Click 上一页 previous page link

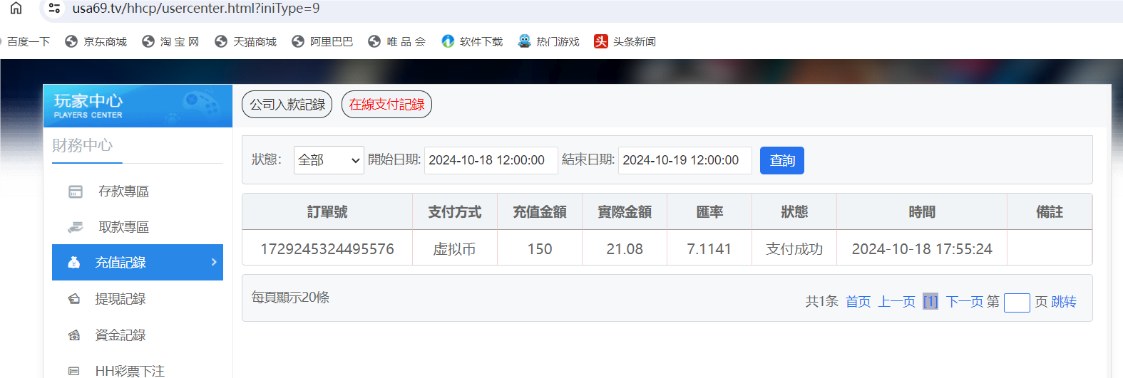coord(897,302)
